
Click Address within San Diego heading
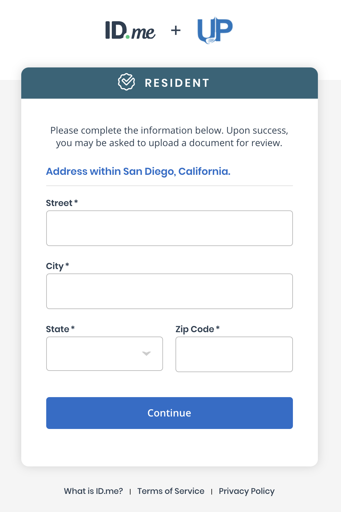pyautogui.click(x=138, y=171)
